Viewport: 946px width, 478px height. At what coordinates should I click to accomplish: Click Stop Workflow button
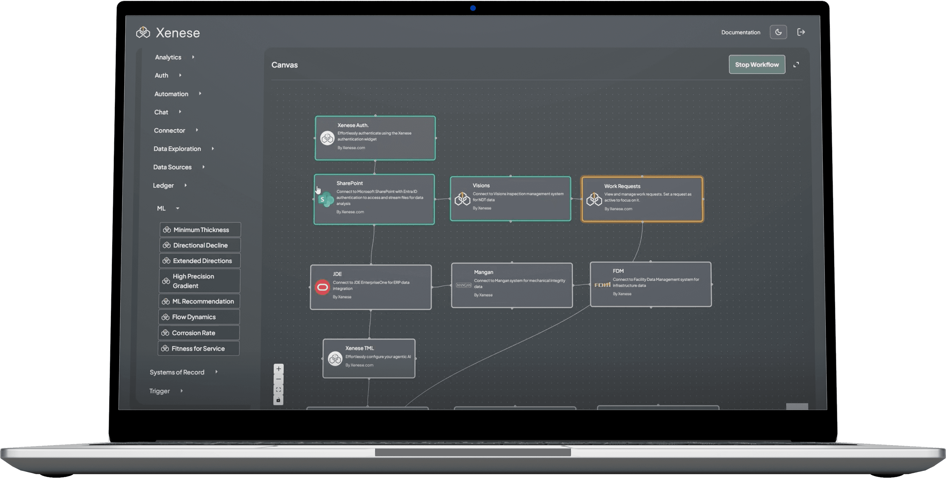tap(757, 65)
